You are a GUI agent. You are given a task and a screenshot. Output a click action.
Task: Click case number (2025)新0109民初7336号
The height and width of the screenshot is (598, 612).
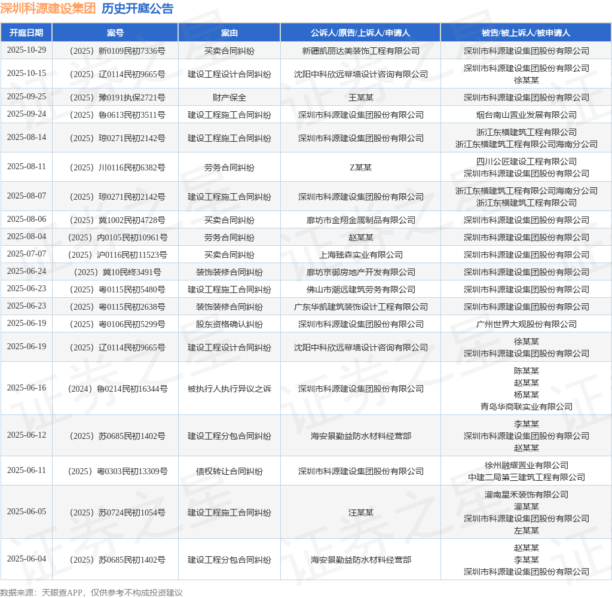(x=117, y=51)
